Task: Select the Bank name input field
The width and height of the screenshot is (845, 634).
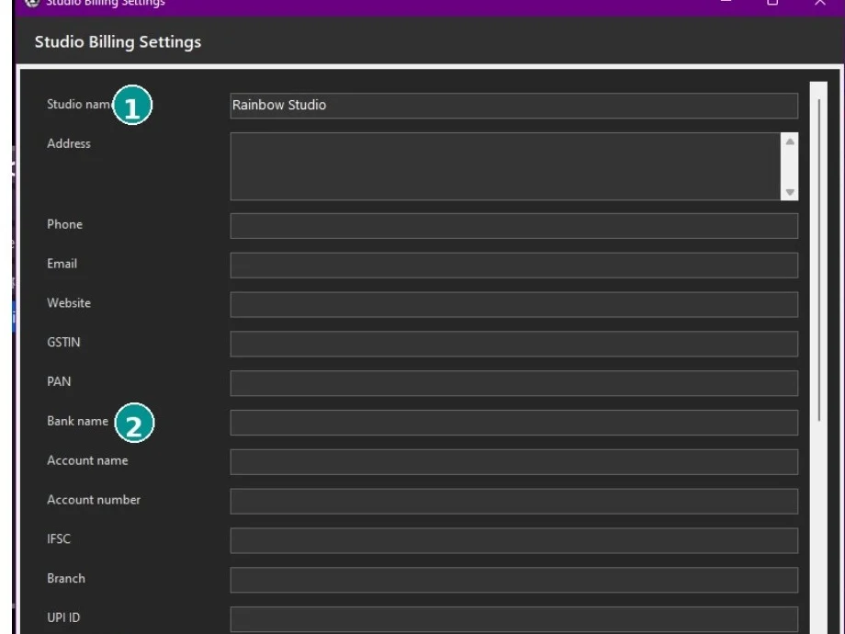Action: coord(513,423)
